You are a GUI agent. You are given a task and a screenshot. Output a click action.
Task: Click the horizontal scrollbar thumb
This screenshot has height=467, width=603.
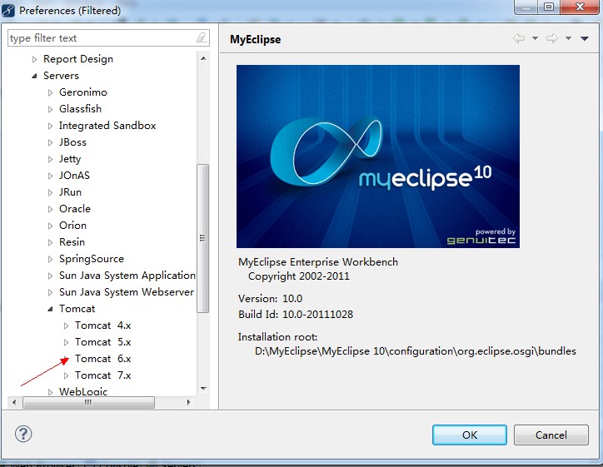[88, 402]
